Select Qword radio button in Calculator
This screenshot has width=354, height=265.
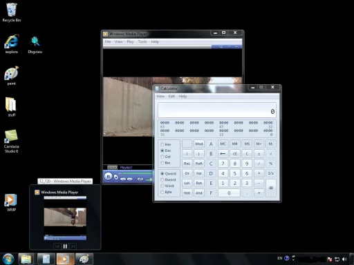click(x=162, y=173)
